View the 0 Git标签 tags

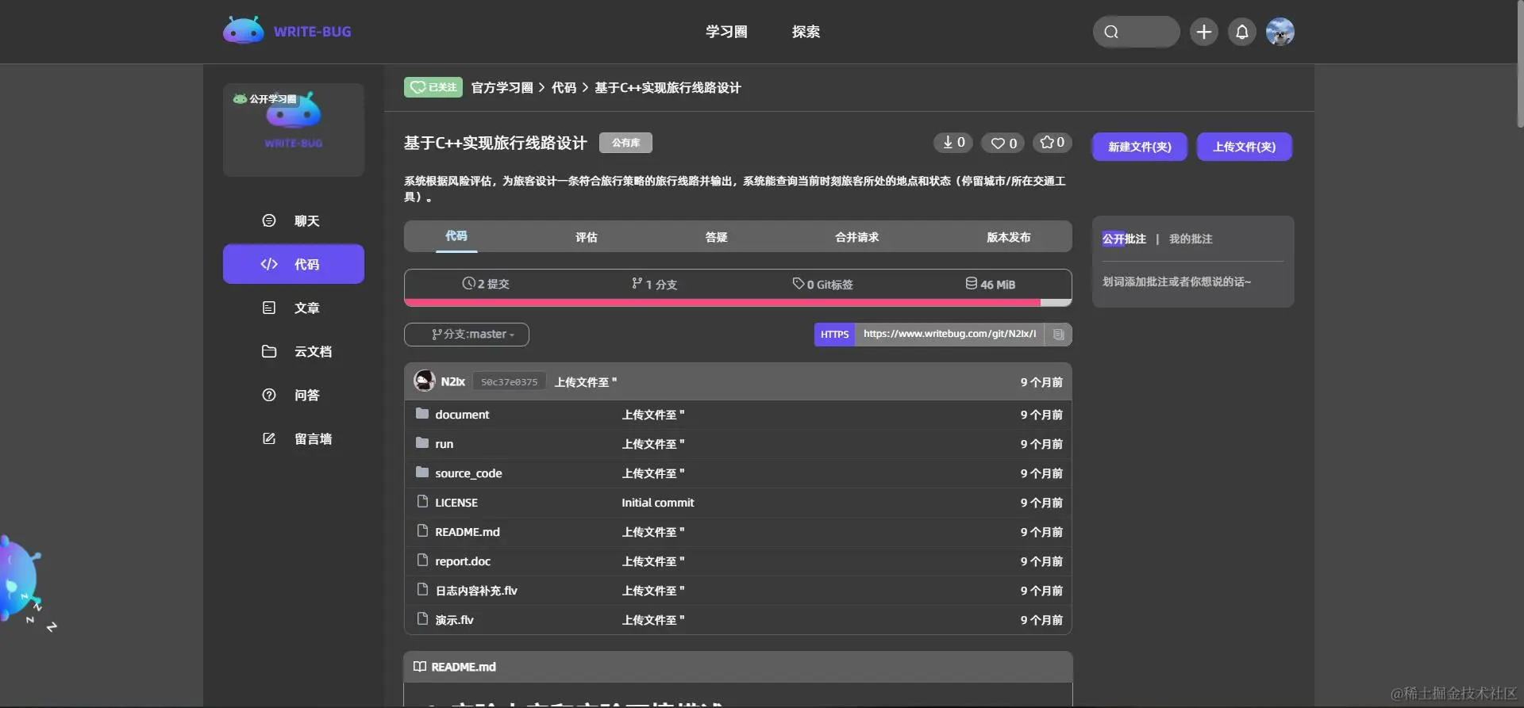click(x=823, y=284)
